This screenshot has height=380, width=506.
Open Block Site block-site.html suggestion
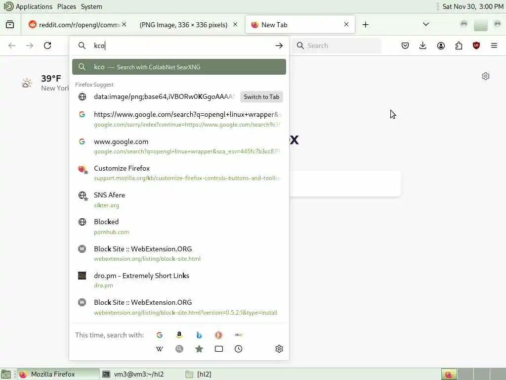tap(179, 253)
